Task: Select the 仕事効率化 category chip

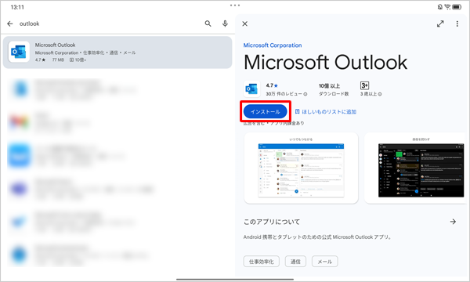Action: 262,262
